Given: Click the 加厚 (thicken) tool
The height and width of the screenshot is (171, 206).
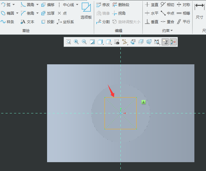Looking at the screenshot, I should 48,13.
